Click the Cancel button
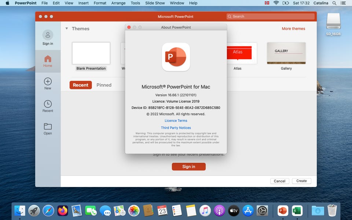The height and width of the screenshot is (220, 352). [279, 181]
